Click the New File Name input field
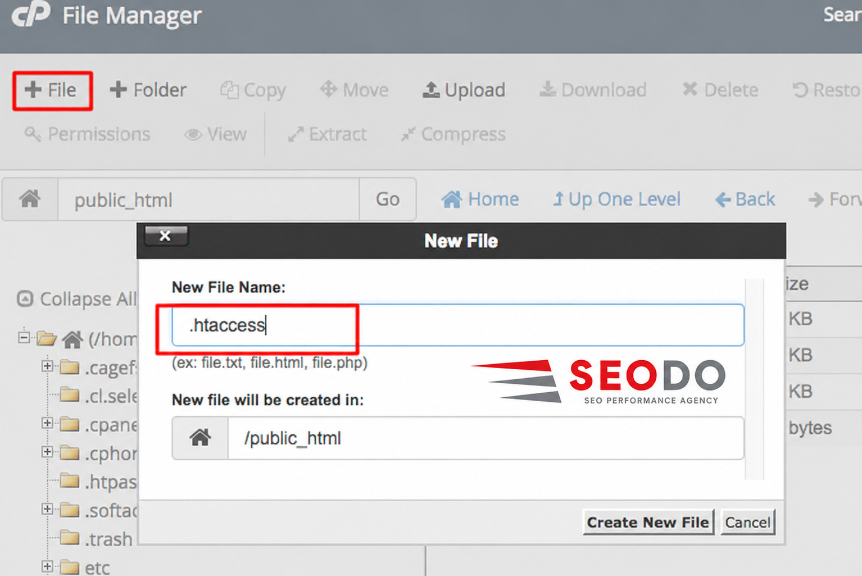This screenshot has height=576, width=862. [458, 325]
